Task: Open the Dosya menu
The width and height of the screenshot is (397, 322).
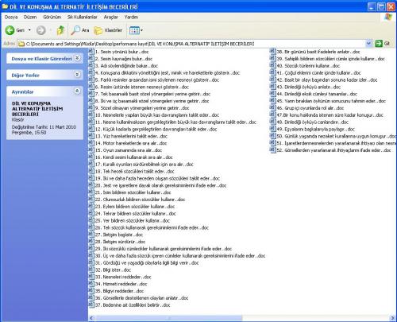Action: click(11, 17)
